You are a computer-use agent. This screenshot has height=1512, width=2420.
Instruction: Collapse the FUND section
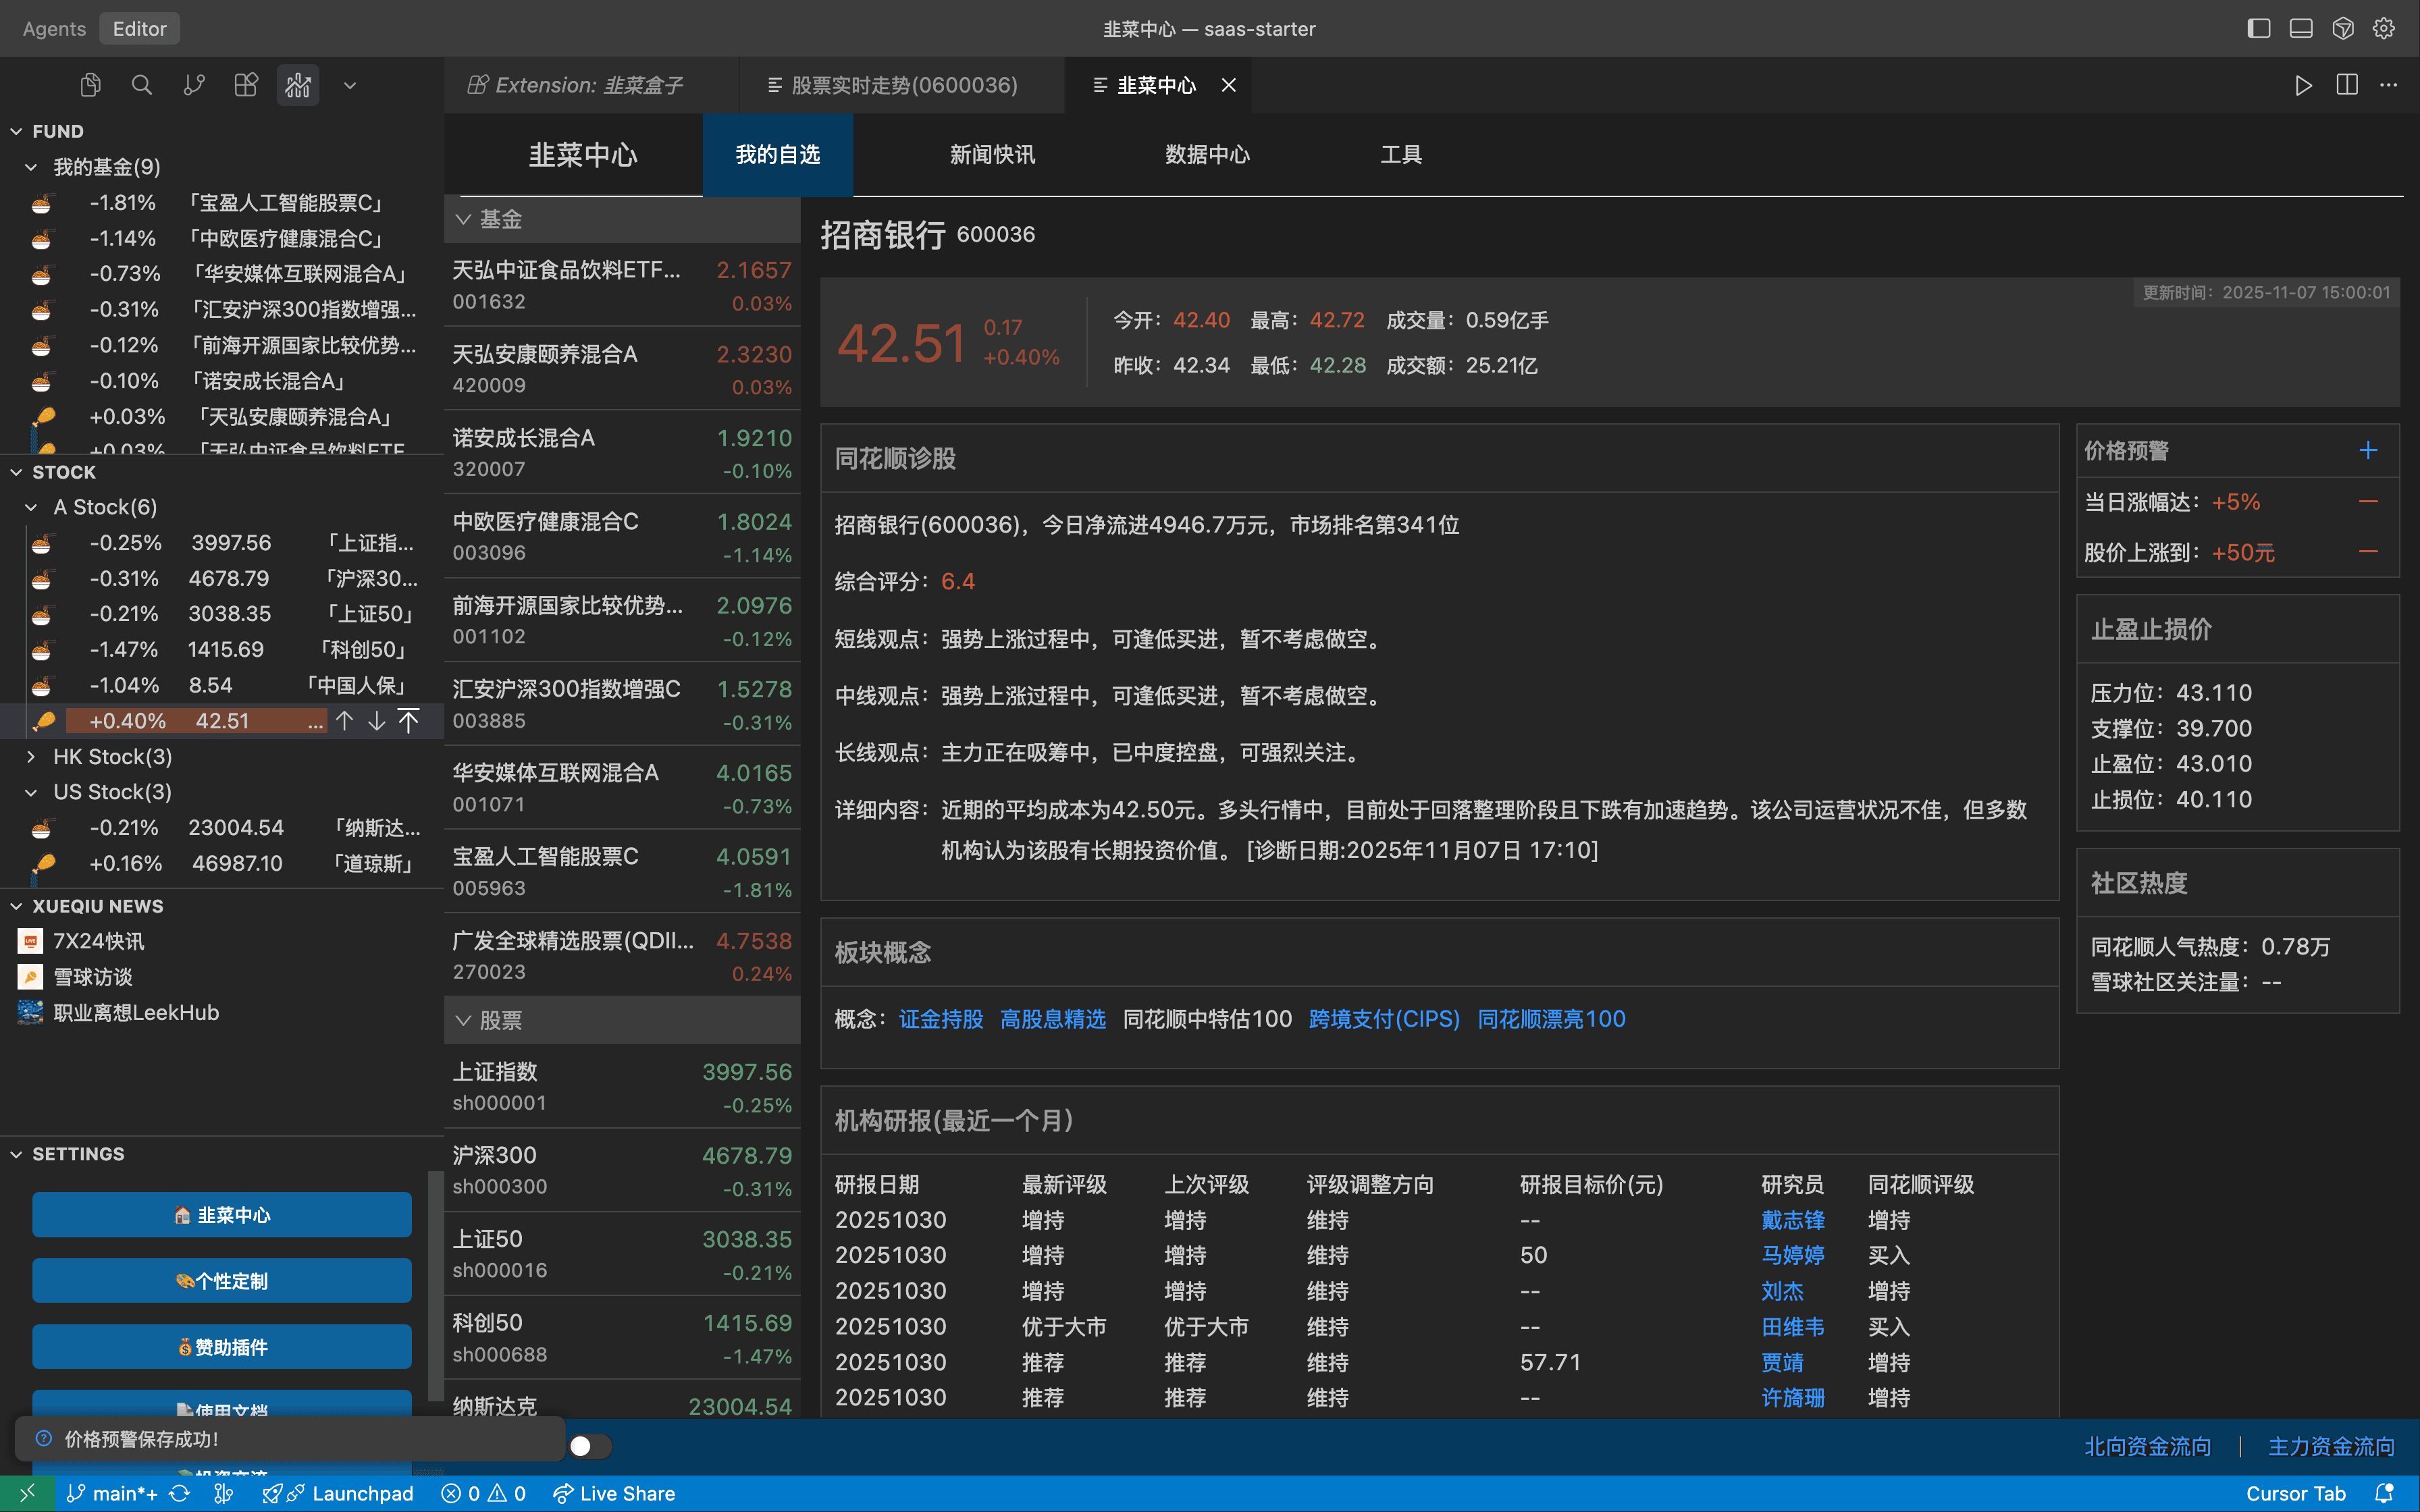[x=15, y=130]
